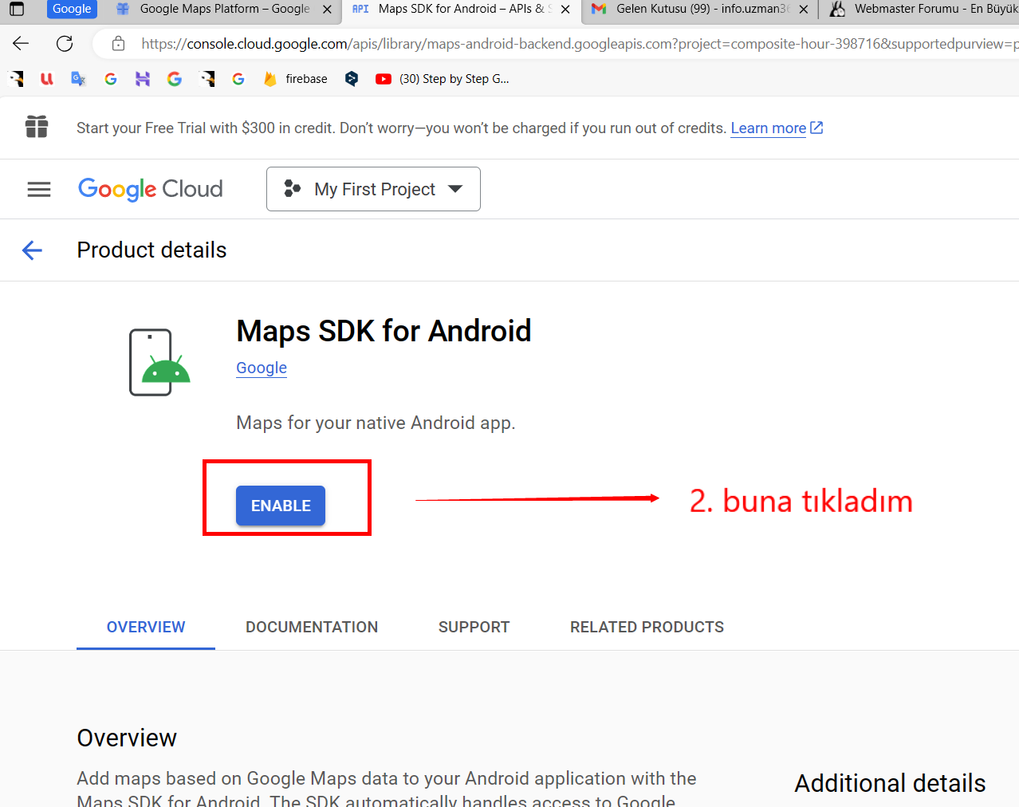Screen dimensions: 1019x807
Task: Open the purple H bookmark icon
Action: click(x=143, y=78)
